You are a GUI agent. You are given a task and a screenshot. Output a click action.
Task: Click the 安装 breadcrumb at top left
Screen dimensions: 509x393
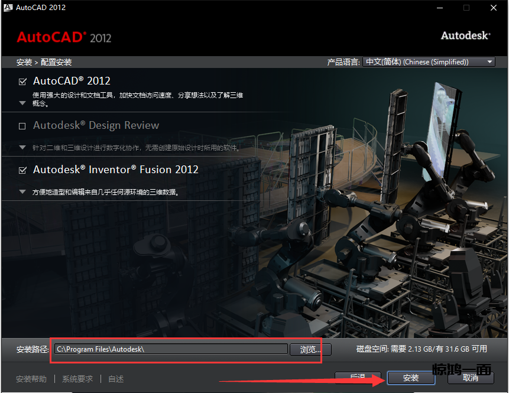[24, 62]
